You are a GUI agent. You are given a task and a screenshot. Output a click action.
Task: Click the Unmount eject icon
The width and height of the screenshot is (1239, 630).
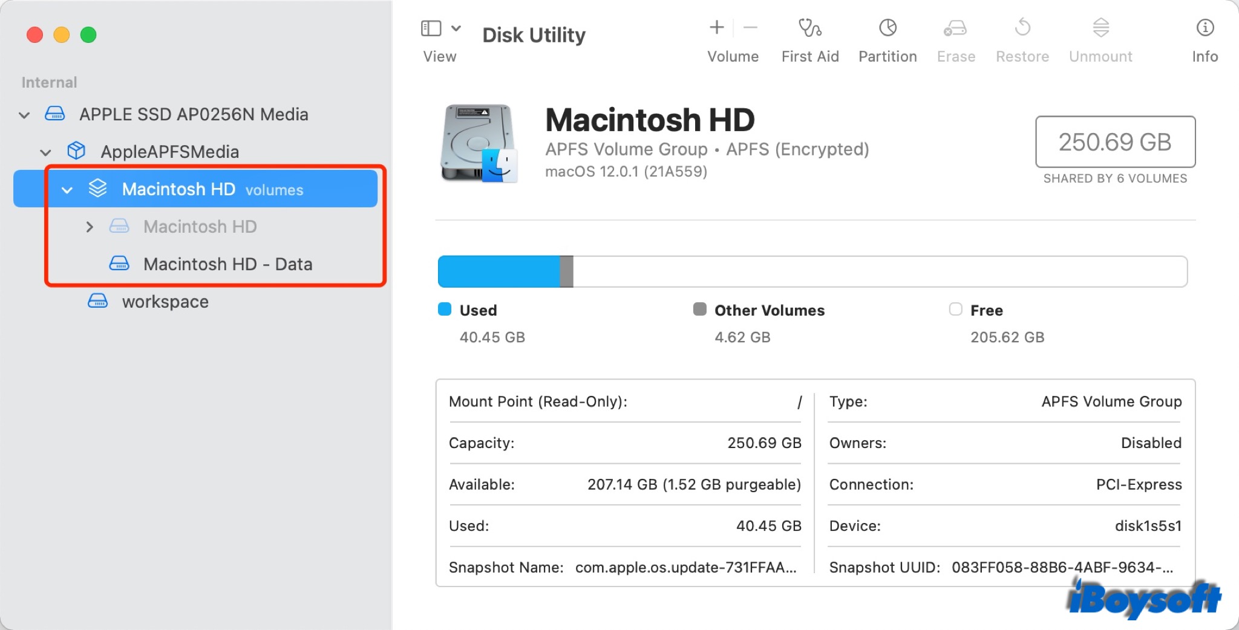click(x=1100, y=28)
